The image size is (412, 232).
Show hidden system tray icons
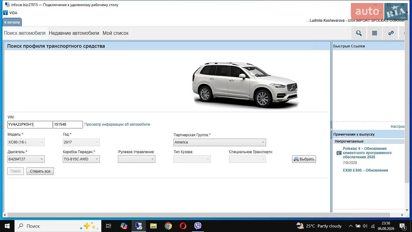point(350,226)
